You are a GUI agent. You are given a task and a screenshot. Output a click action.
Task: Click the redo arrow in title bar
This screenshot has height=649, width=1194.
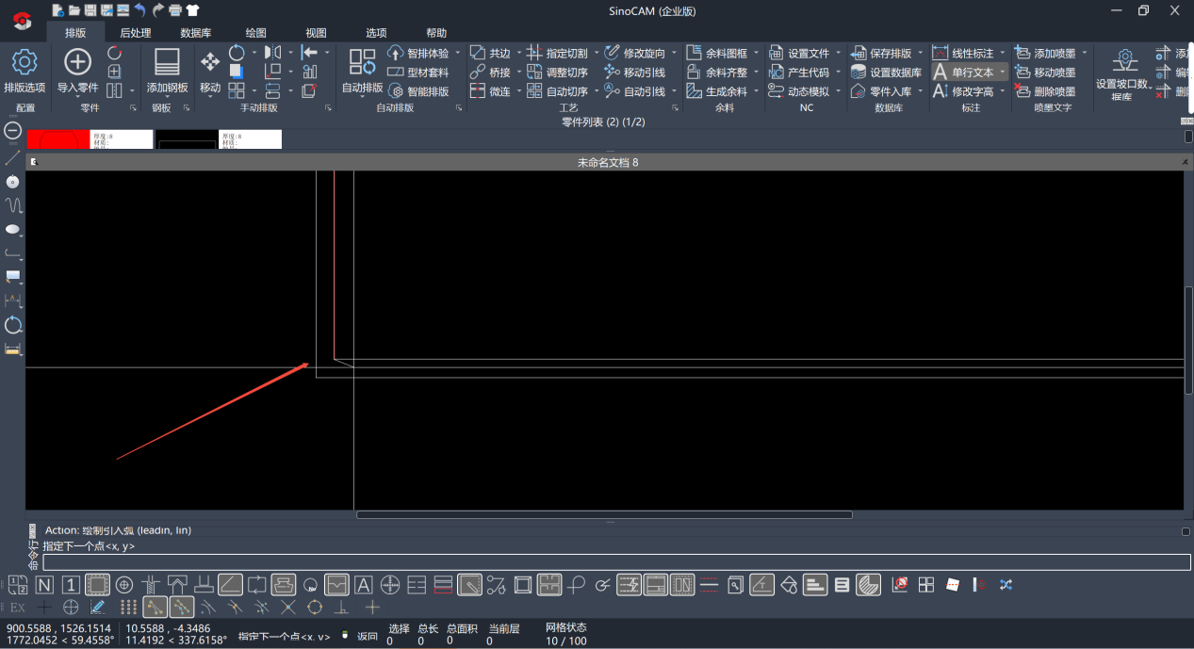158,10
